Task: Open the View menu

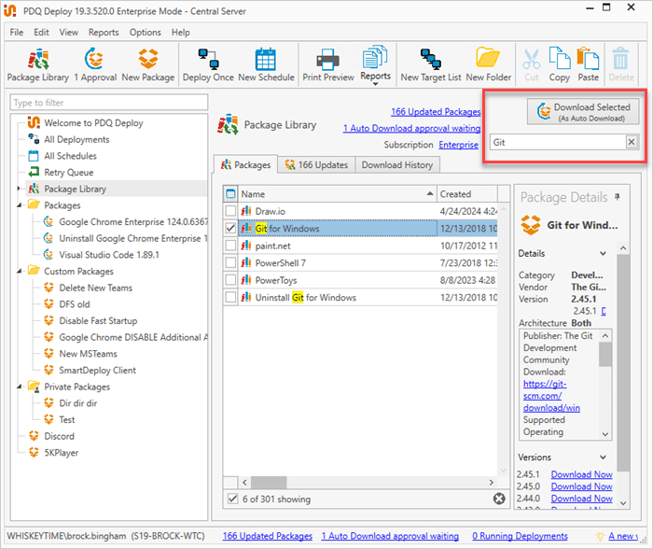Action: (69, 32)
